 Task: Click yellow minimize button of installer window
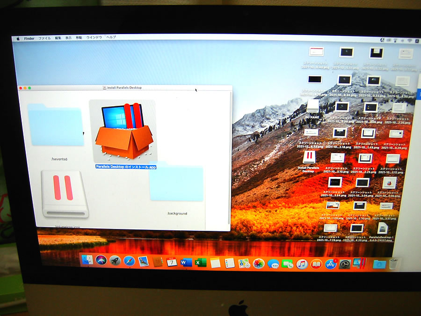[25, 88]
